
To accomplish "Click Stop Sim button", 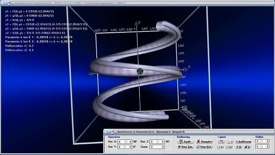I will 185,147.
